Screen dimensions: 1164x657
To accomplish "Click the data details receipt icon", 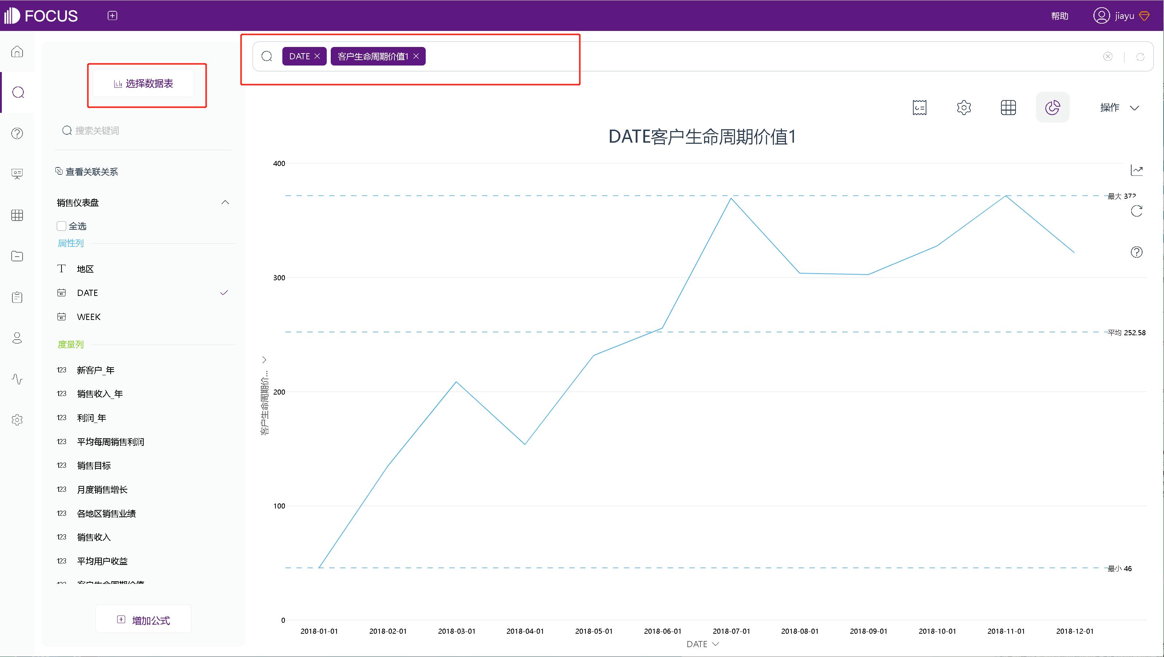I will pyautogui.click(x=919, y=107).
